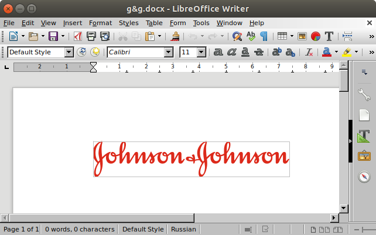The image size is (376, 235).
Task: Click the Insert Table grid icon
Action: [282, 36]
